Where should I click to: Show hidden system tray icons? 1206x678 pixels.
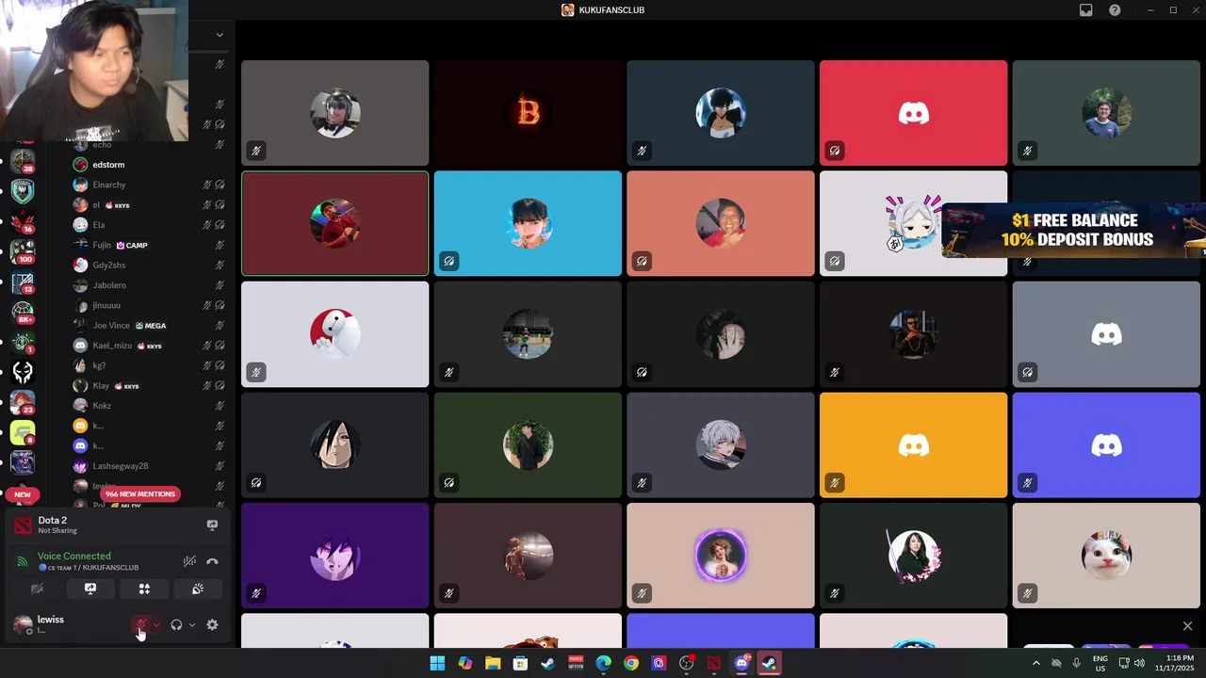pyautogui.click(x=1036, y=663)
